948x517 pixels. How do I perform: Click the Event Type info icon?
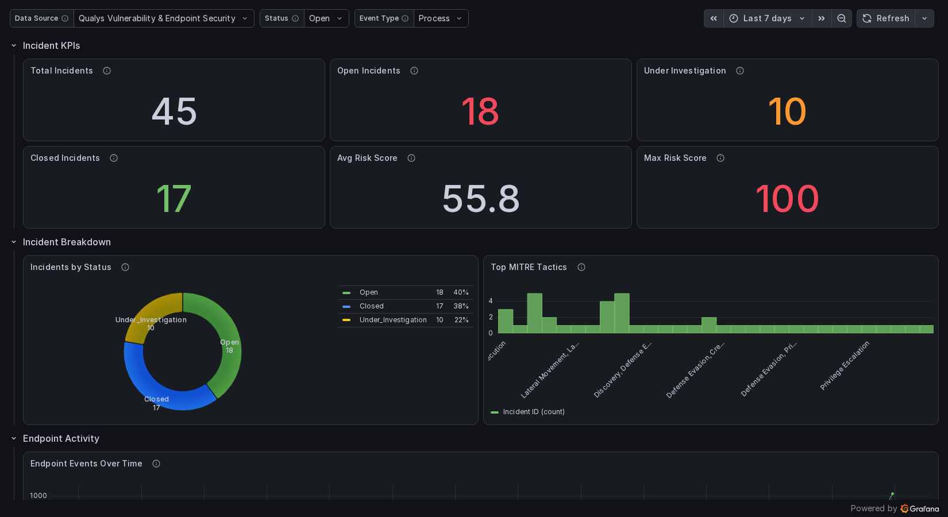[x=405, y=18]
